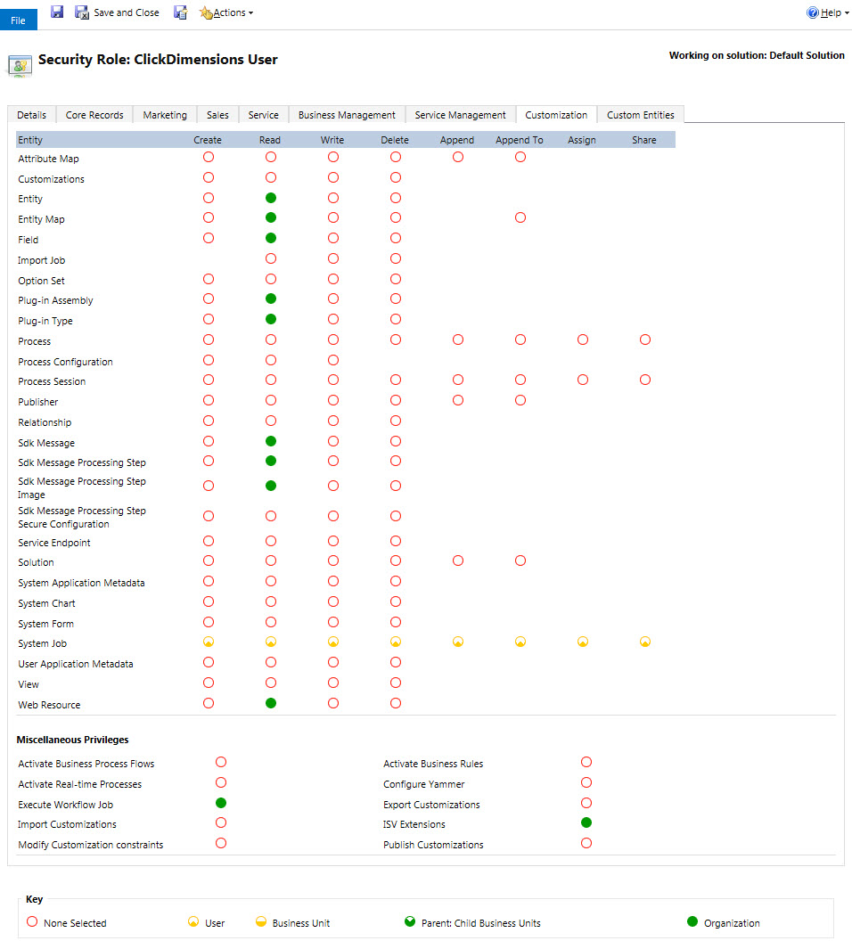
Task: Toggle Publish Customizations privilege
Action: coord(586,843)
